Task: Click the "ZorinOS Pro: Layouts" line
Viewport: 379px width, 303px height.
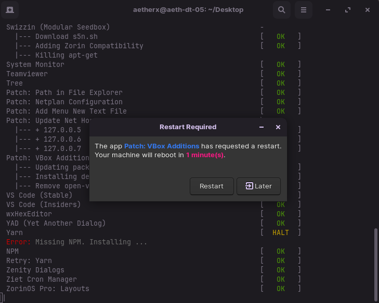Action: [x=48, y=289]
